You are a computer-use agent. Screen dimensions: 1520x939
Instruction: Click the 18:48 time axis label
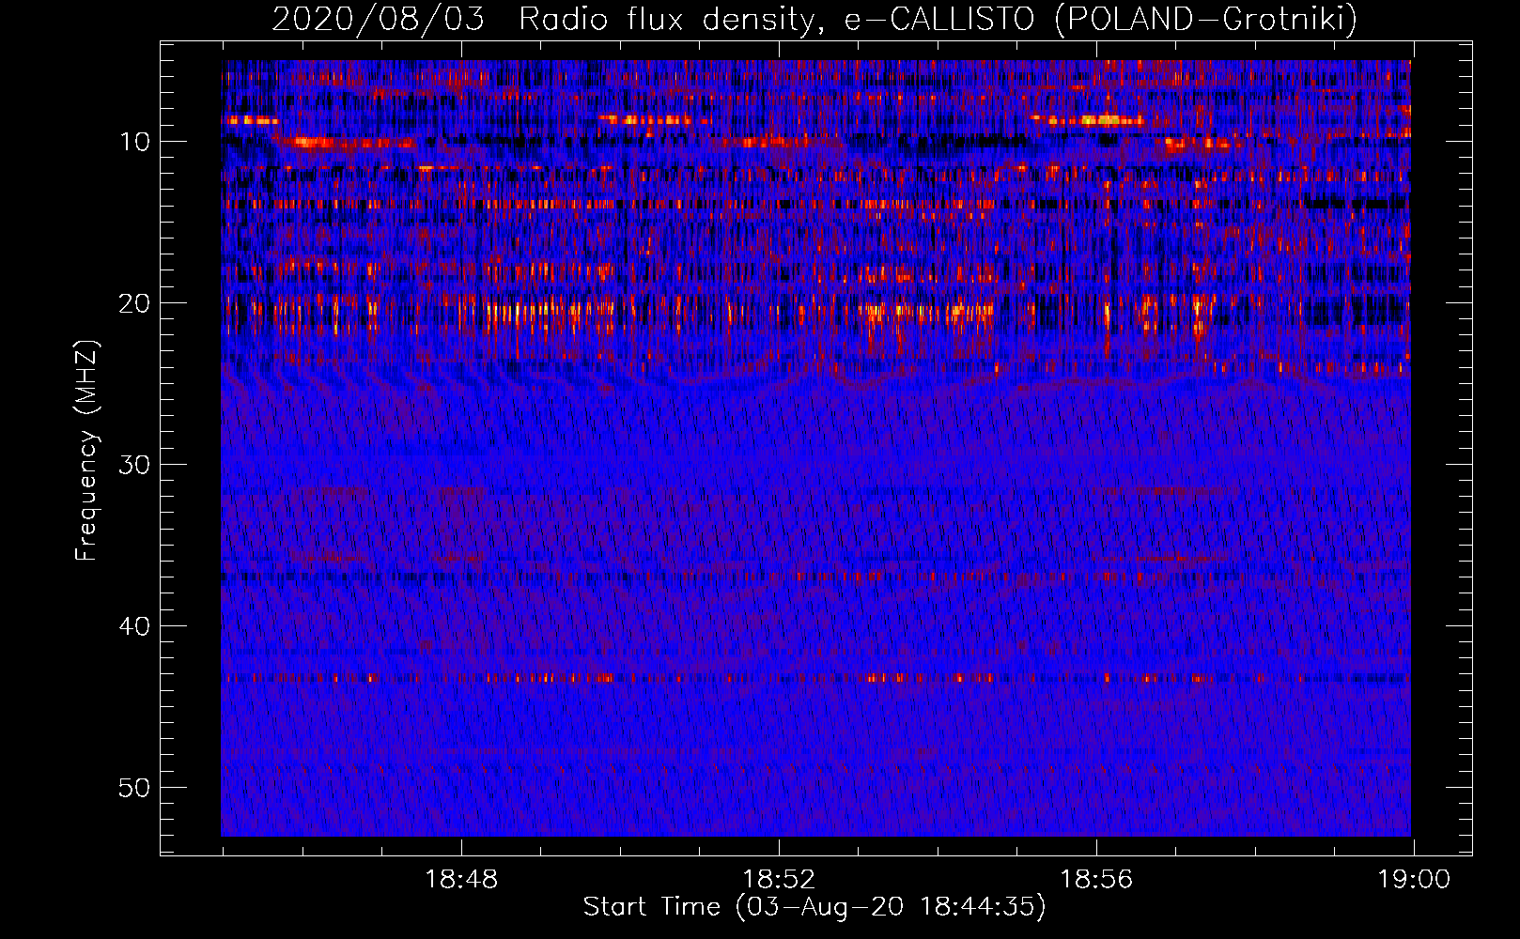[461, 880]
